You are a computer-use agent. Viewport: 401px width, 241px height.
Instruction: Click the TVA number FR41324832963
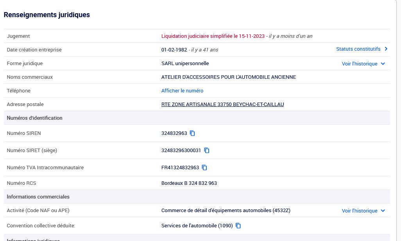180,168
